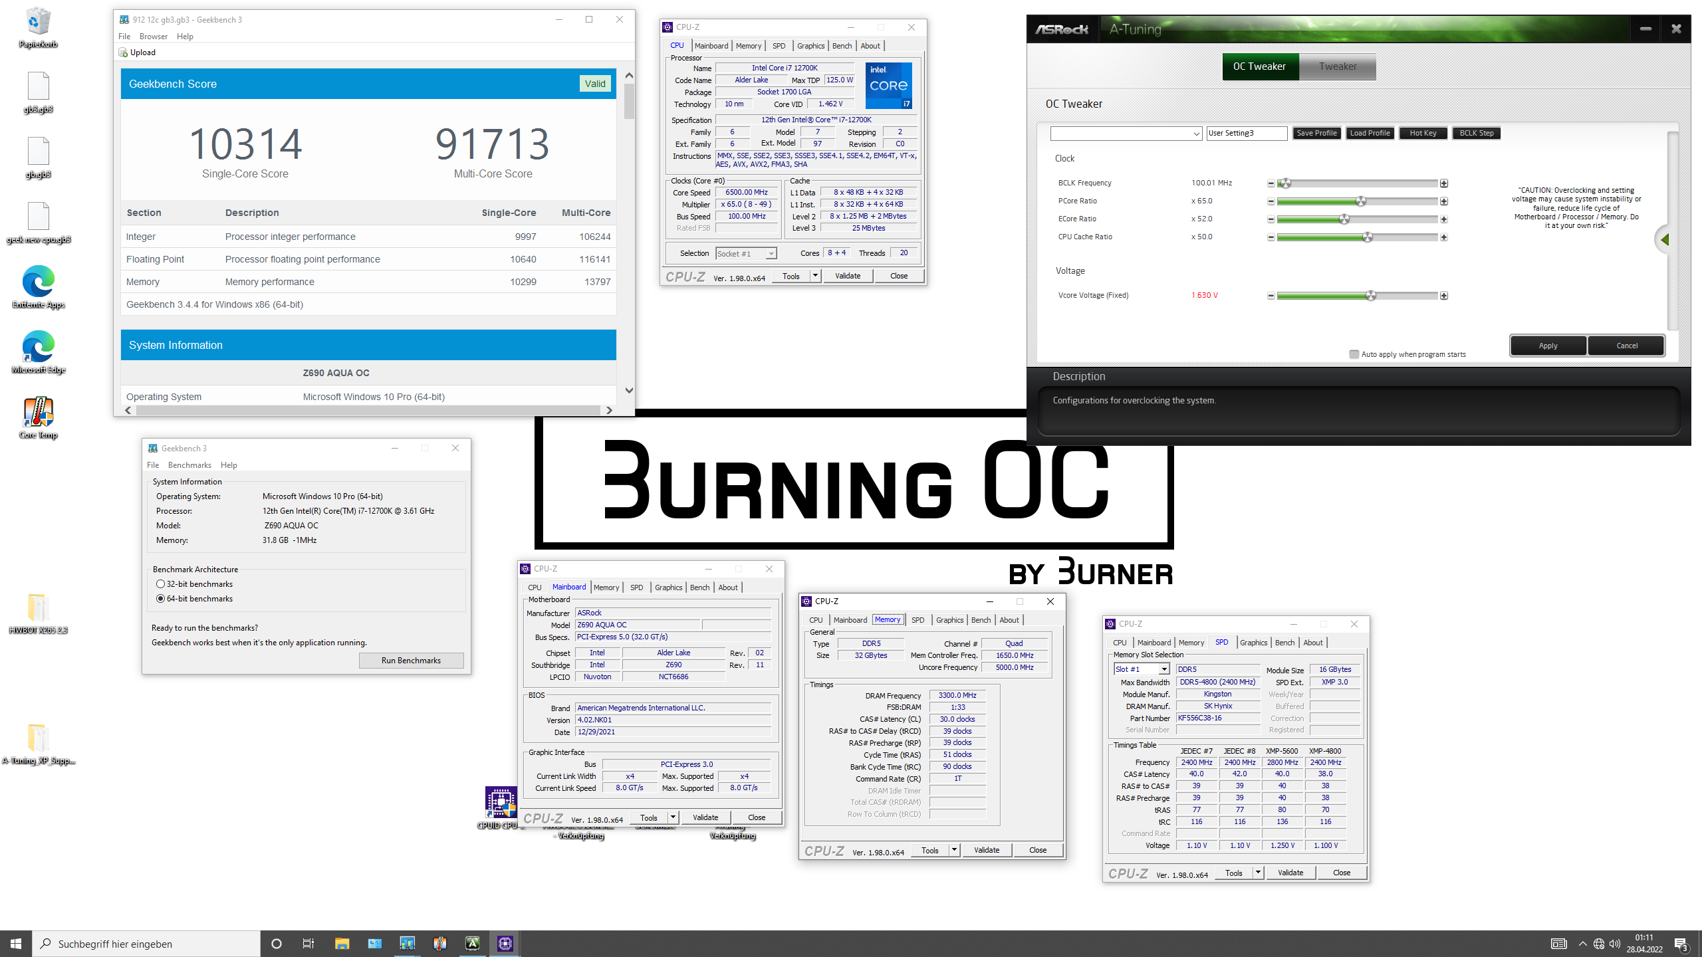Click the clock in the system tray
Viewport: 1702px width, 957px height.
[1645, 944]
